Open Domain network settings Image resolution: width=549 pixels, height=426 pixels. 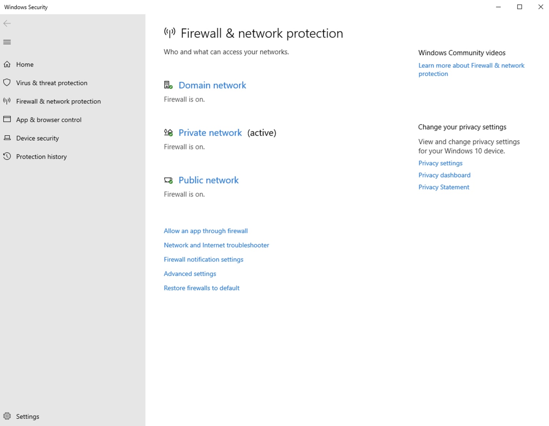212,85
